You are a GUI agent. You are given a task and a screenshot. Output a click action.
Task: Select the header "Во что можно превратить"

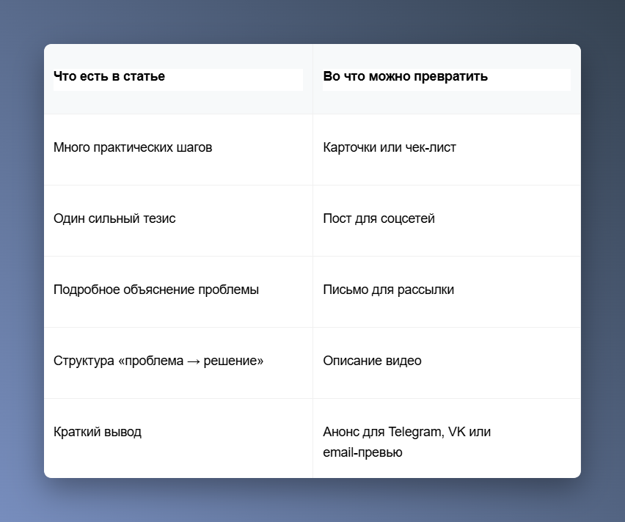coord(447,79)
